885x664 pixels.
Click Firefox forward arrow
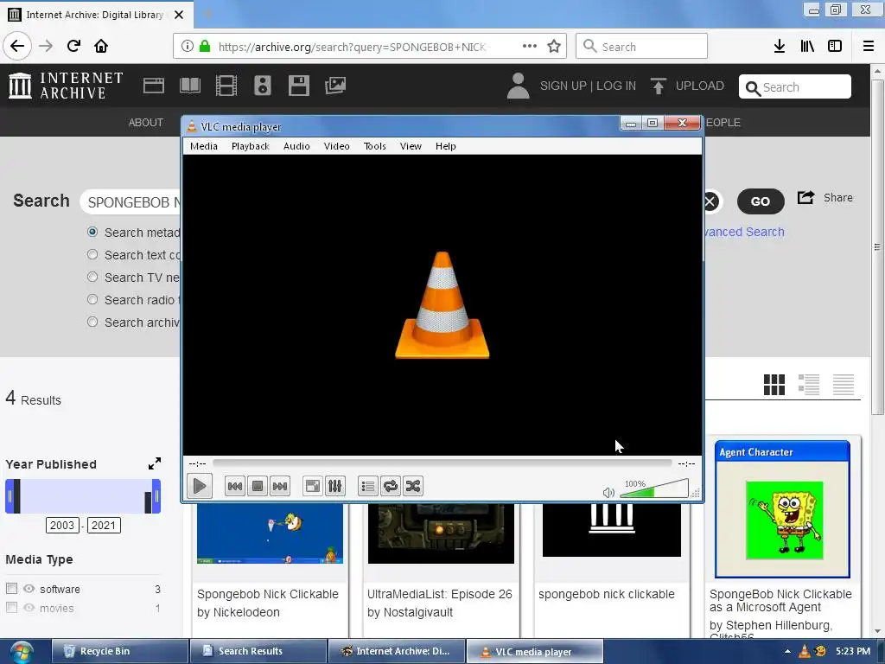tap(46, 47)
